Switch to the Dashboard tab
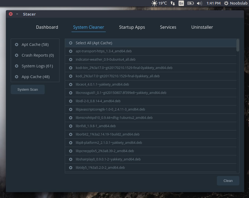Viewport: 249px width, 198px height. [x=47, y=27]
